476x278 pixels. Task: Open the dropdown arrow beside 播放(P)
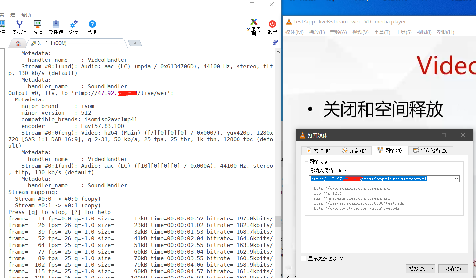(432, 269)
